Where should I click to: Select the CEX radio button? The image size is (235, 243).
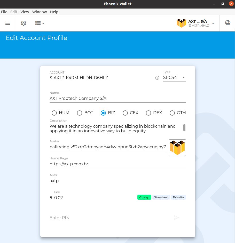pyautogui.click(x=125, y=113)
